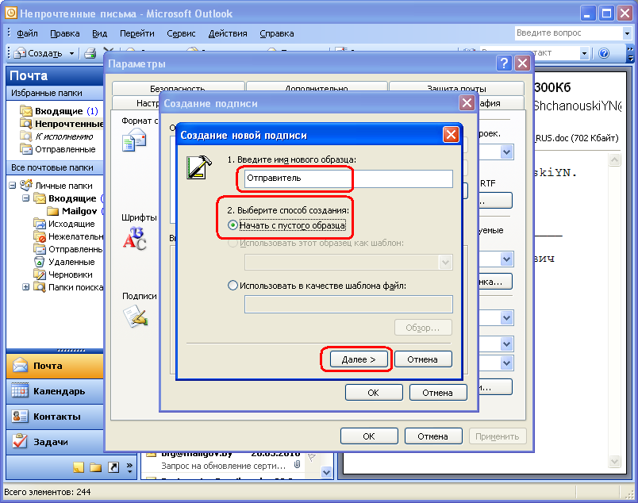The width and height of the screenshot is (638, 503).
Task: Click the shortcuts icon in bottom bar
Action: 113,467
